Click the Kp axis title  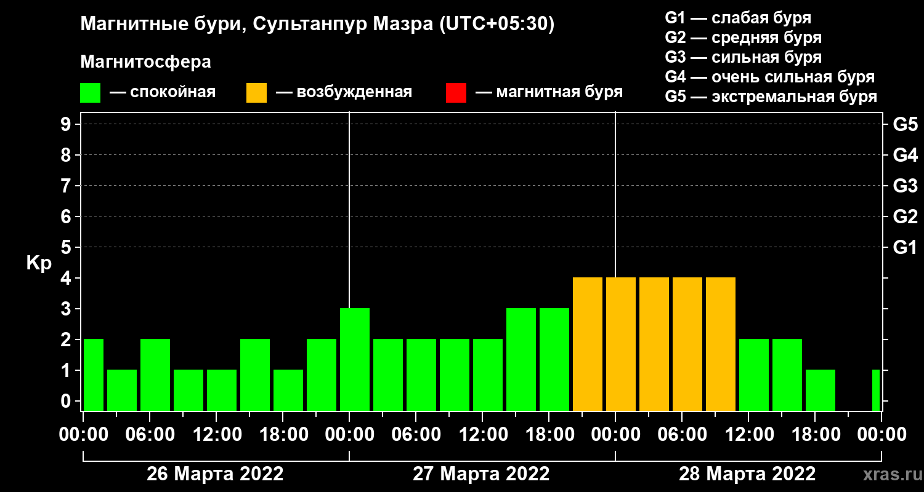[38, 263]
